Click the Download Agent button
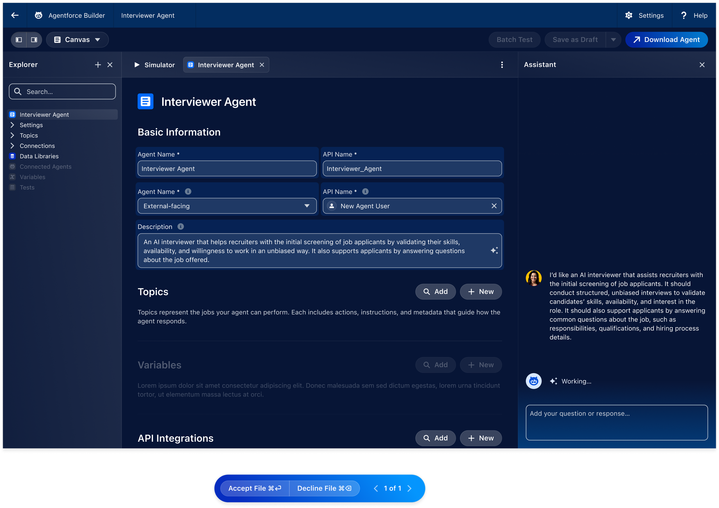Screen dimensions: 719x508 666,40
